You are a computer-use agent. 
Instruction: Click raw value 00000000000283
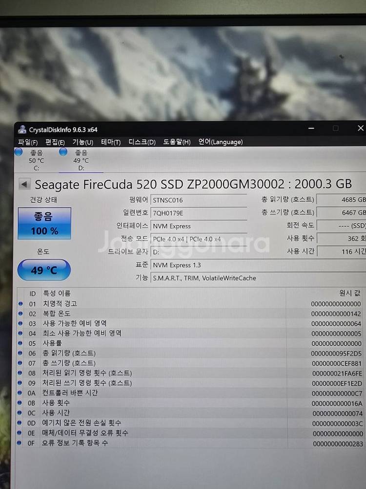click(x=338, y=444)
